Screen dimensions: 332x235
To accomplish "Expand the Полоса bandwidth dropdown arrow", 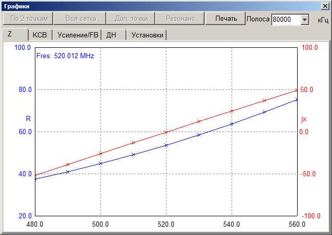I will coord(305,20).
